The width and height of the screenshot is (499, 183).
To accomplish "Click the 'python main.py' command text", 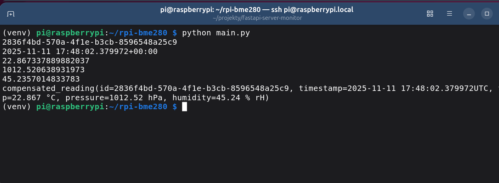I will coord(216,33).
